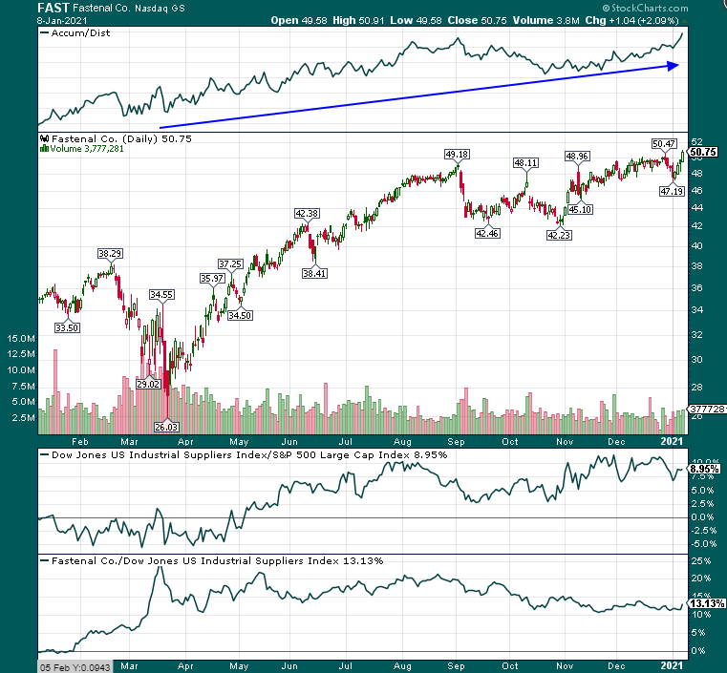
Task: Click the 2021 label on price chart axis
Action: pyautogui.click(x=672, y=441)
